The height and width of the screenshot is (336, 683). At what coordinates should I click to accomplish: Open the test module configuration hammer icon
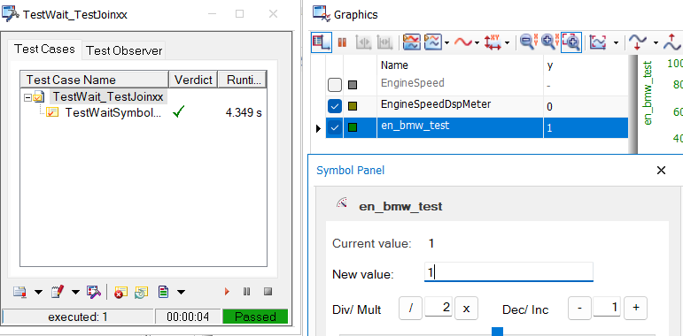95,292
